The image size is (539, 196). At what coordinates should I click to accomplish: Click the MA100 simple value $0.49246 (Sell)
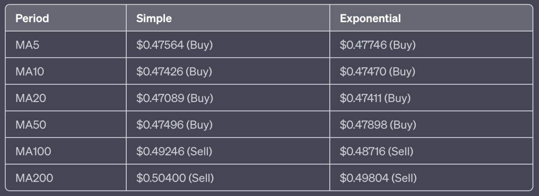click(175, 152)
